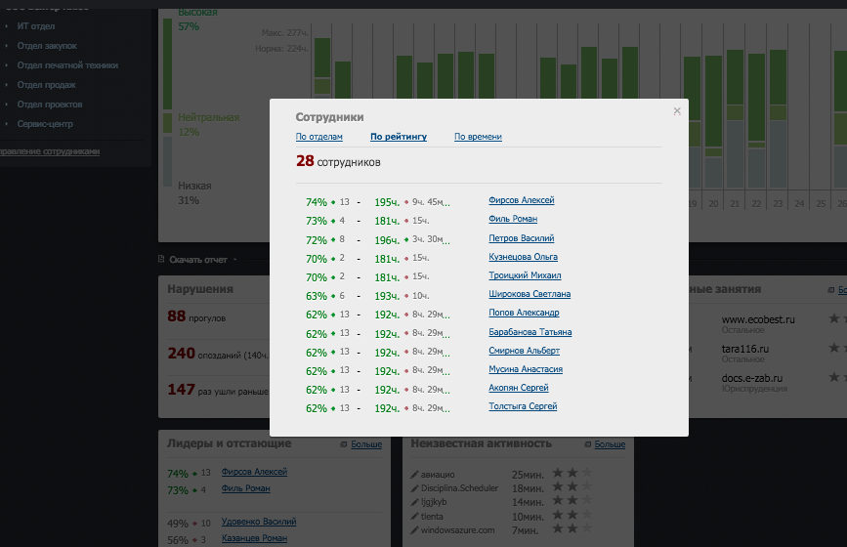Click the icon beside Неизвестная активность Больше
Screen dimensions: 847x547
click(587, 444)
